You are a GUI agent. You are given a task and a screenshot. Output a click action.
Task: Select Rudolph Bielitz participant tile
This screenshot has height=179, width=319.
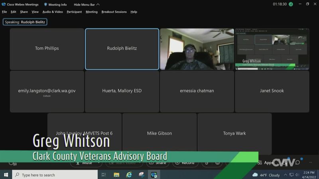(x=122, y=49)
